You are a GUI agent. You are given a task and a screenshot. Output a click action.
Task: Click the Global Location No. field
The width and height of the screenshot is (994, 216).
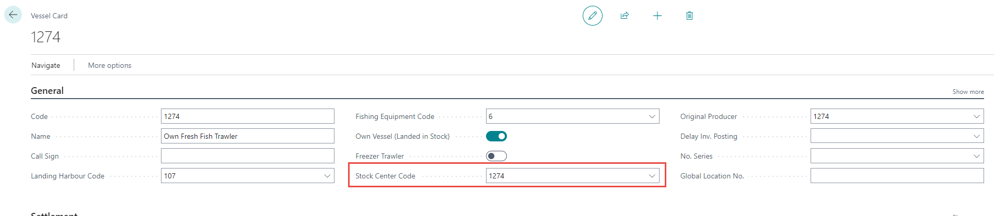[x=897, y=176]
